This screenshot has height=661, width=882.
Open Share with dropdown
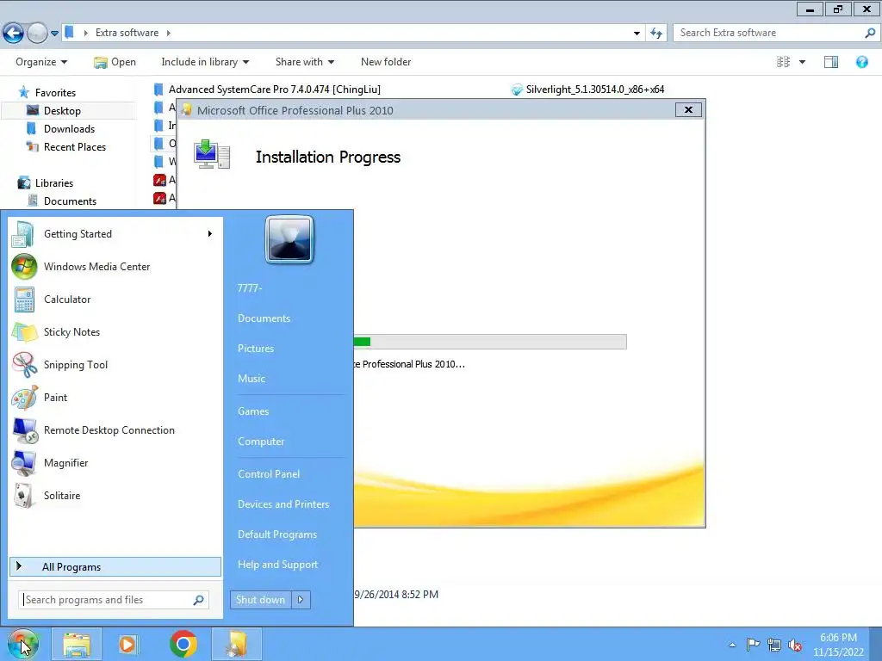305,62
